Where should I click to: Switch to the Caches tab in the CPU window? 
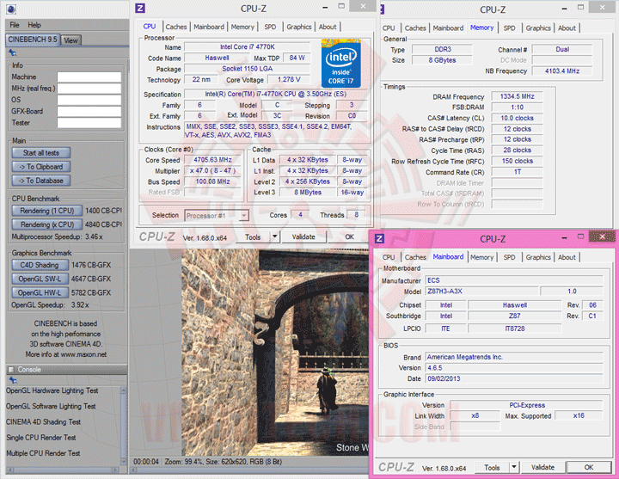pyautogui.click(x=176, y=27)
